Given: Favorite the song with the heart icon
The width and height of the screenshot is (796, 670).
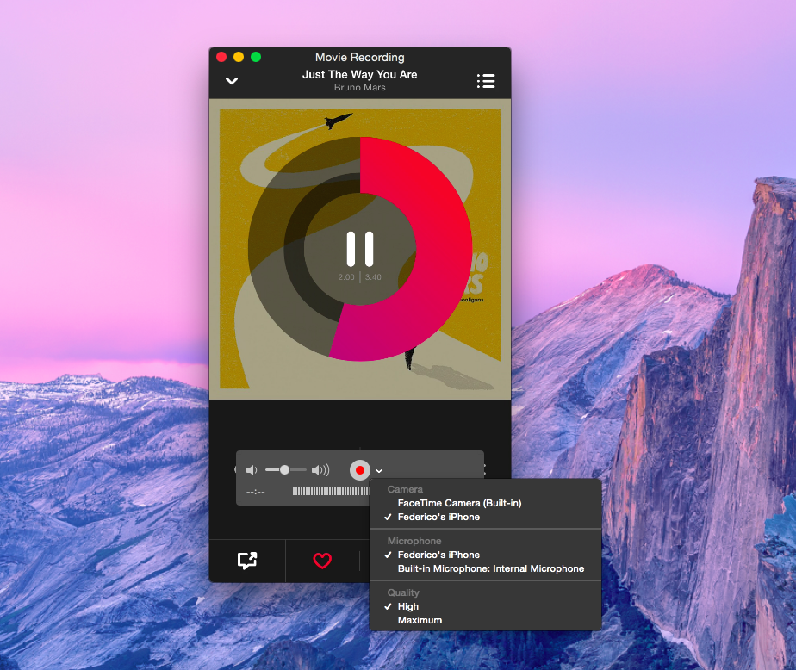Looking at the screenshot, I should point(322,561).
